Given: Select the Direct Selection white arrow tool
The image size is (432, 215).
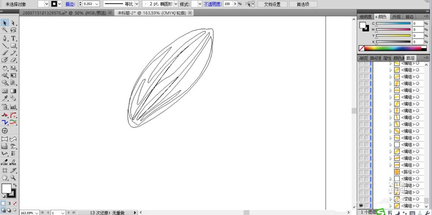Looking at the screenshot, I should point(13,22).
